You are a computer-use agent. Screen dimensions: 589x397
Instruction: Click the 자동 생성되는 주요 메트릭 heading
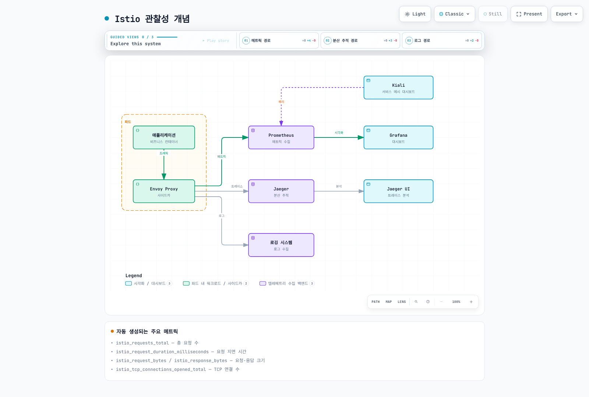147,332
